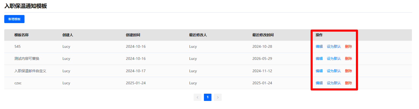Viewport: 419px width, 109px height.
Task: Delete the czxc template
Action: (348, 83)
